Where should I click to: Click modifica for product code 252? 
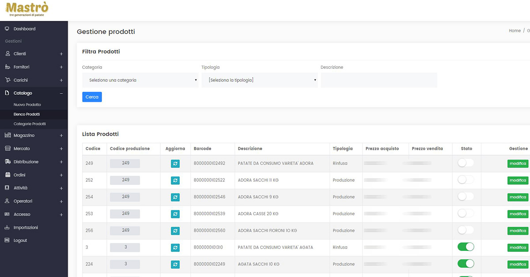point(518,180)
